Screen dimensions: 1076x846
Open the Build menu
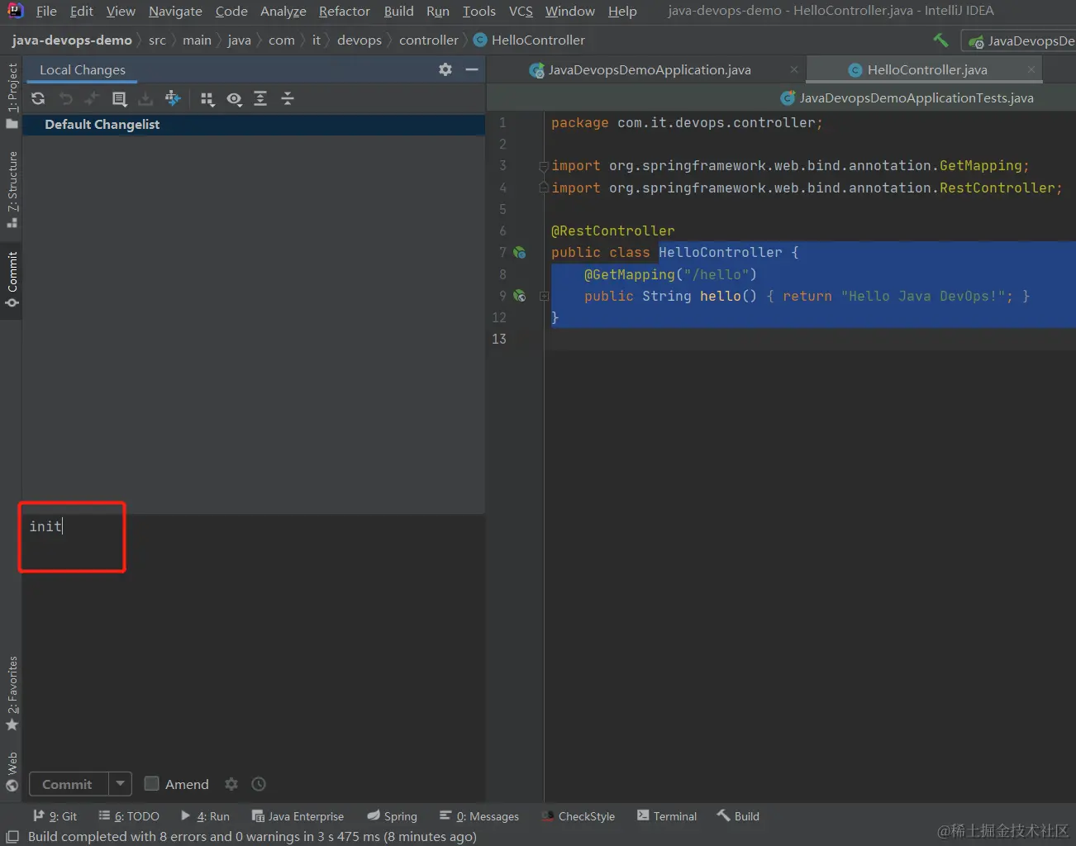click(x=398, y=11)
